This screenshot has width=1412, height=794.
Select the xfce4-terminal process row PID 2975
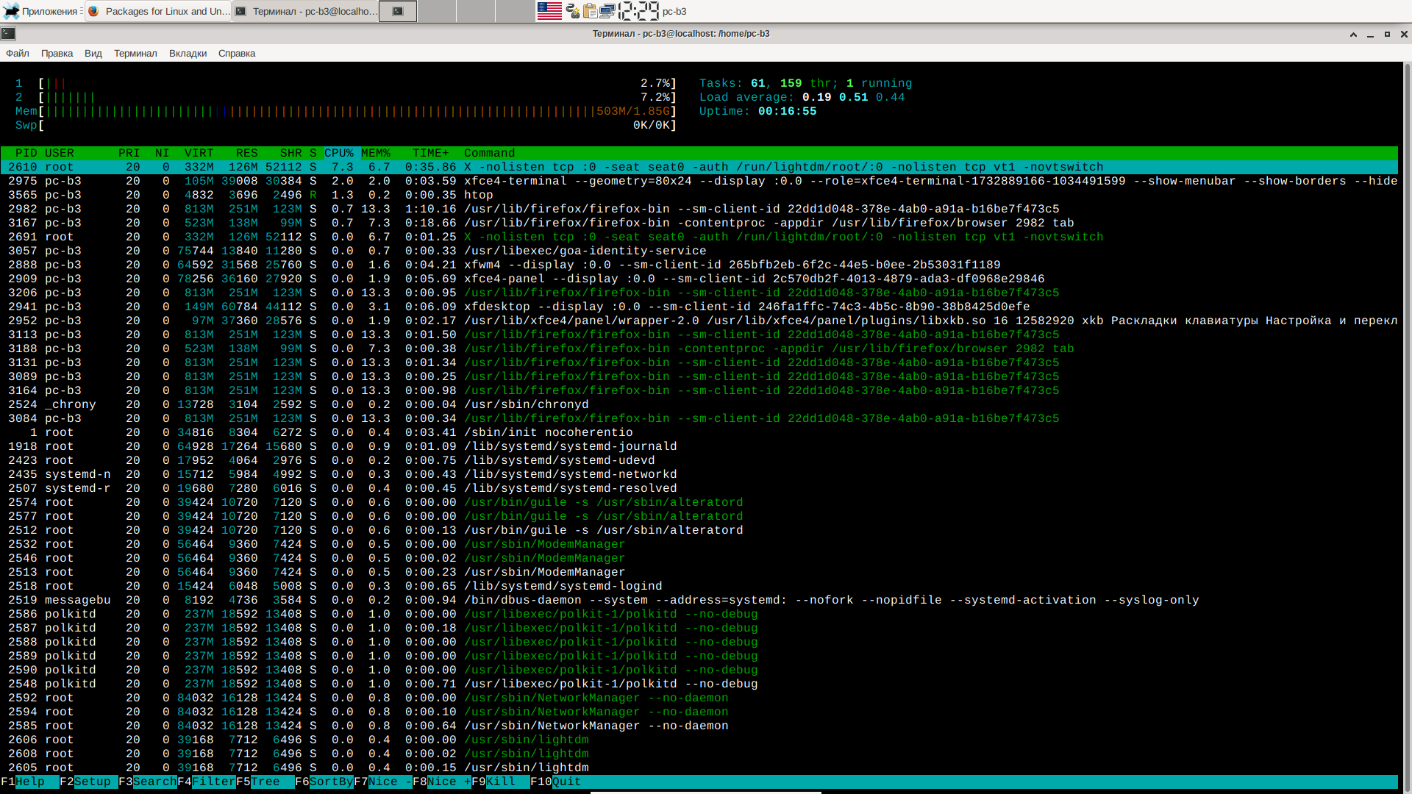point(699,181)
